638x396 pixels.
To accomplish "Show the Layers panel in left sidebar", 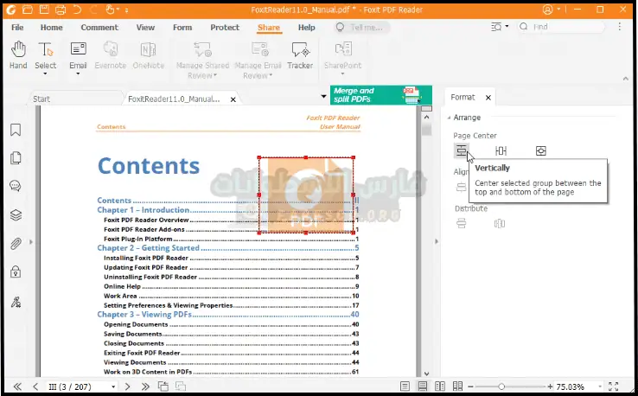I will [16, 215].
